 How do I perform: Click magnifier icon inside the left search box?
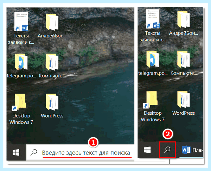pyautogui.click(x=34, y=153)
